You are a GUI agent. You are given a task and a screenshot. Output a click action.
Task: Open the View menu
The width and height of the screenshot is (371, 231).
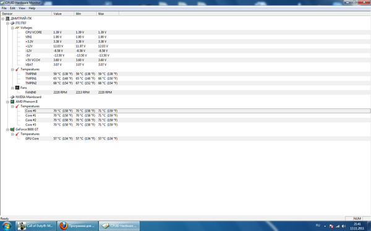[x=22, y=8]
